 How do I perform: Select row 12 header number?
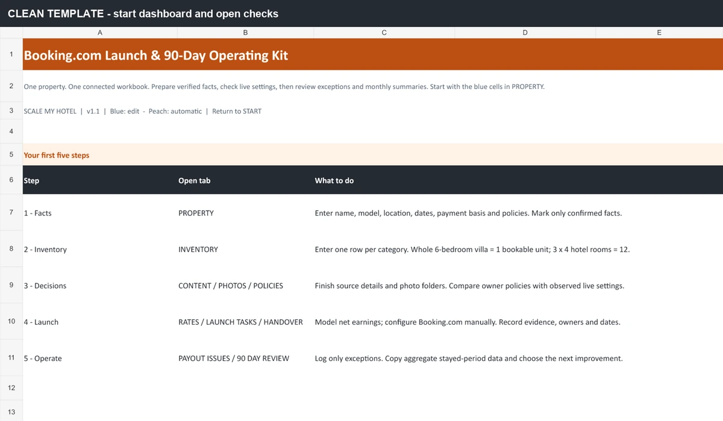[11, 388]
